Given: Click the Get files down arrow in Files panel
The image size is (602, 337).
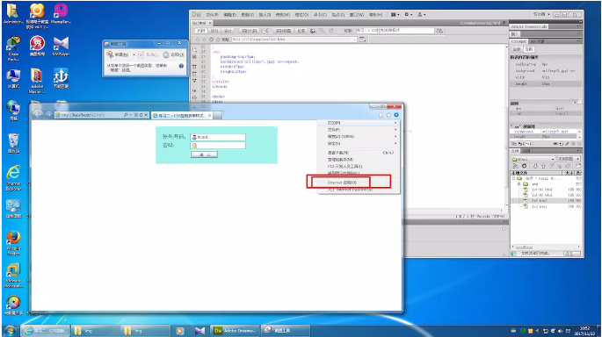Looking at the screenshot, I should [535, 166].
